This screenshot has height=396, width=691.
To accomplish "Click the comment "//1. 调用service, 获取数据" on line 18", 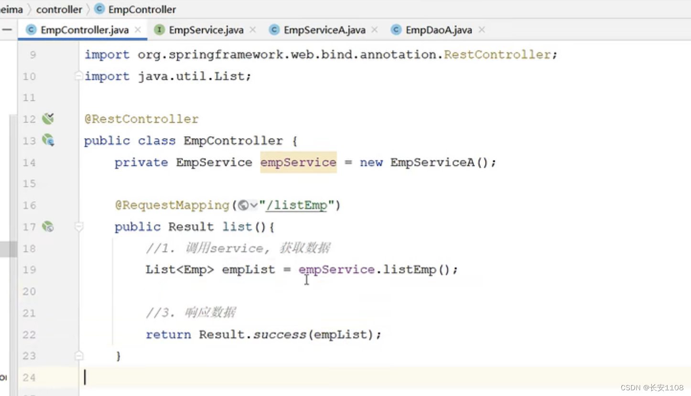I will pyautogui.click(x=238, y=248).
